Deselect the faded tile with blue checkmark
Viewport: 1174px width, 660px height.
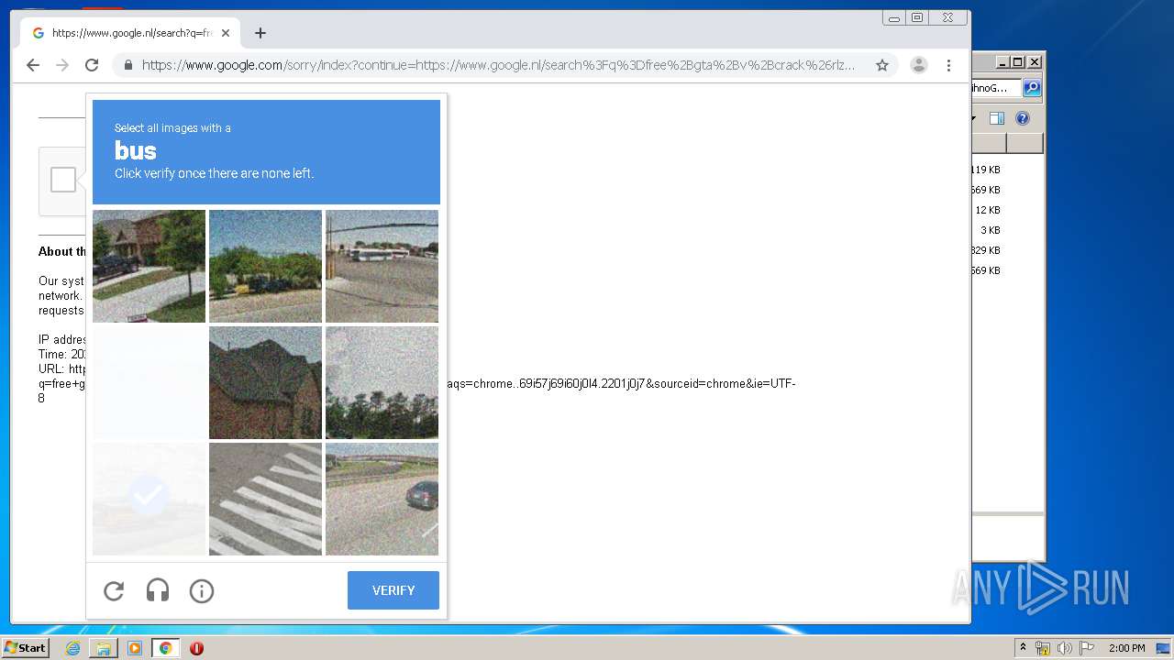pyautogui.click(x=149, y=499)
